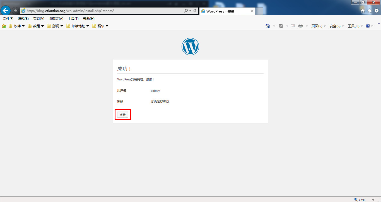Click the Read mail envelope icon
The height and width of the screenshot is (202, 381).
point(293,26)
